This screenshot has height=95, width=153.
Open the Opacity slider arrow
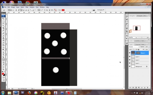[149, 47]
